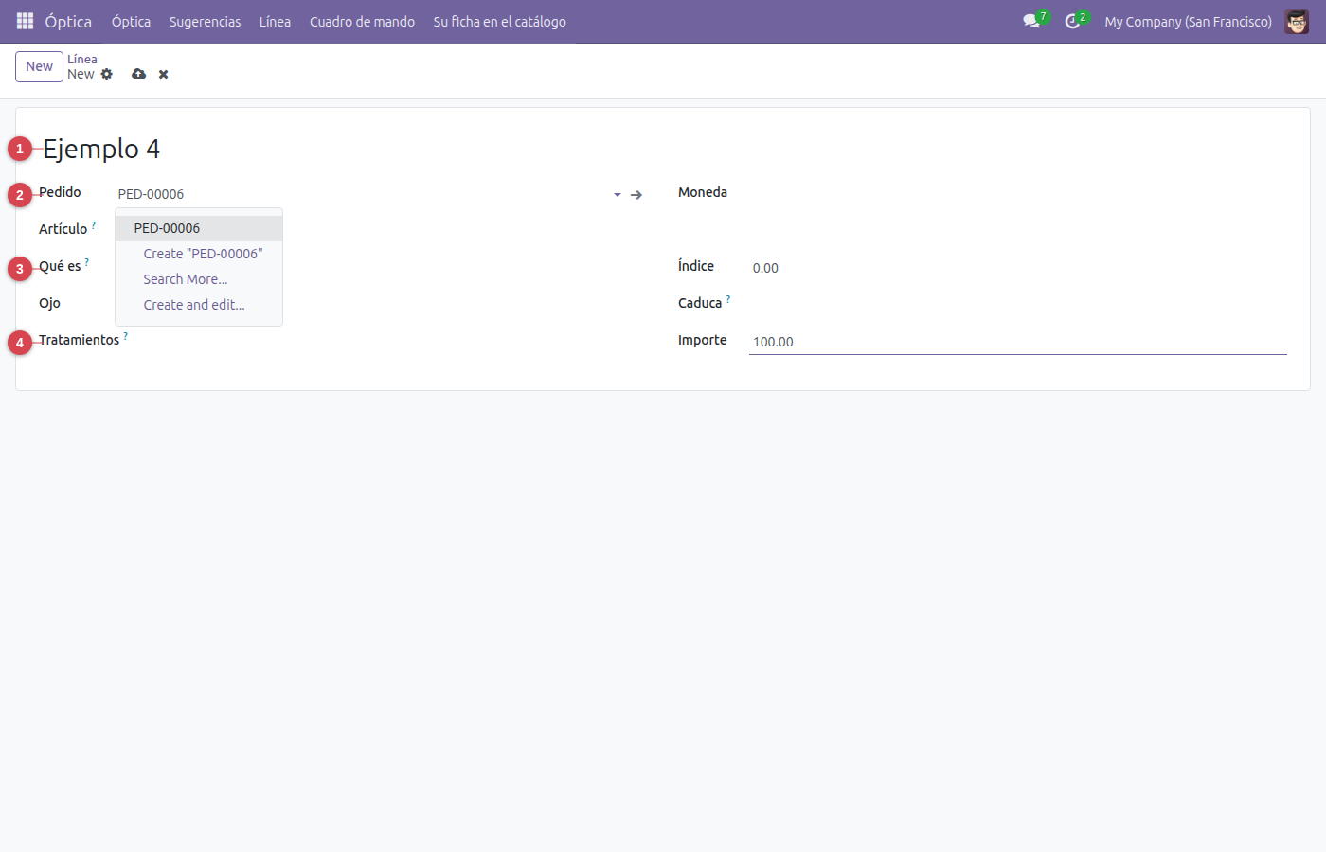Screen dimensions: 1326x852
Task: Click the Artículo field label
Action: [x=63, y=229]
